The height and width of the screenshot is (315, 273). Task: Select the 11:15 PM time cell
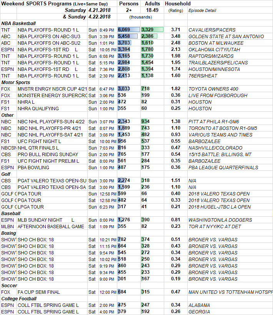click(108, 246)
